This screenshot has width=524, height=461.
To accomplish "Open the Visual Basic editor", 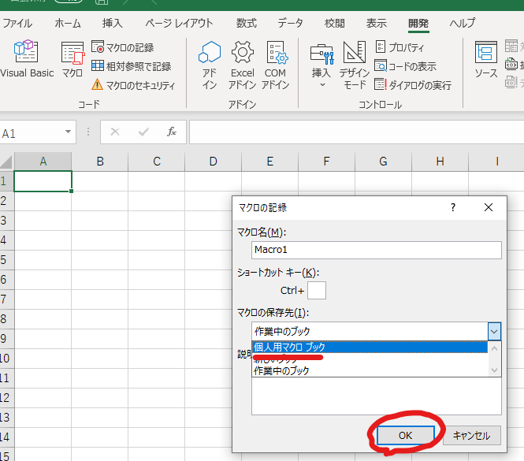I will (26, 59).
